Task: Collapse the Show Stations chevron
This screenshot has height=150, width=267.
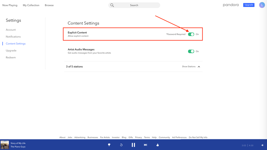Action: 199,67
